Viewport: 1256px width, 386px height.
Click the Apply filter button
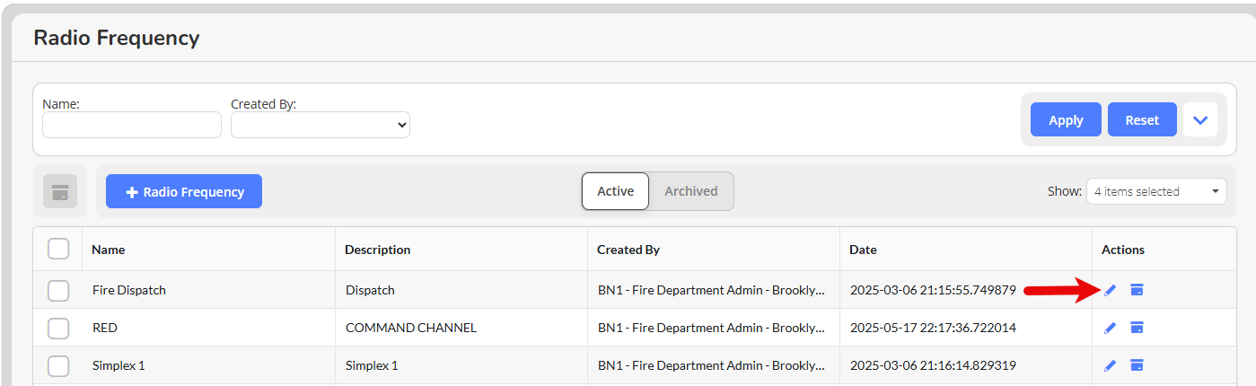[1066, 119]
